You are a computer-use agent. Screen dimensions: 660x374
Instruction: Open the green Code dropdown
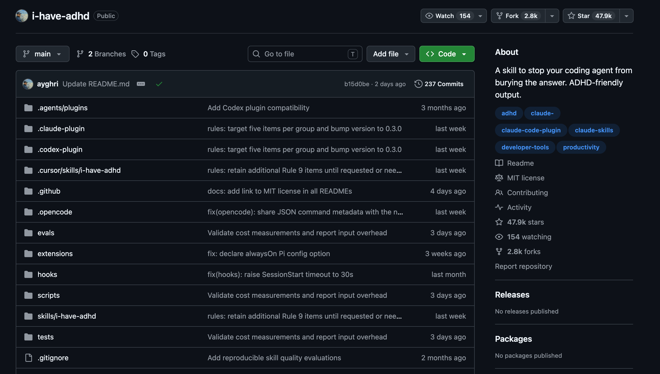[447, 54]
